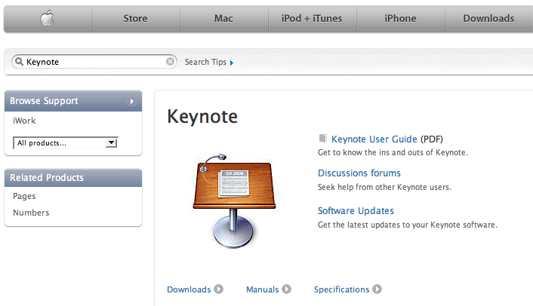Click the Keynote User Guide document icon

[x=322, y=138]
